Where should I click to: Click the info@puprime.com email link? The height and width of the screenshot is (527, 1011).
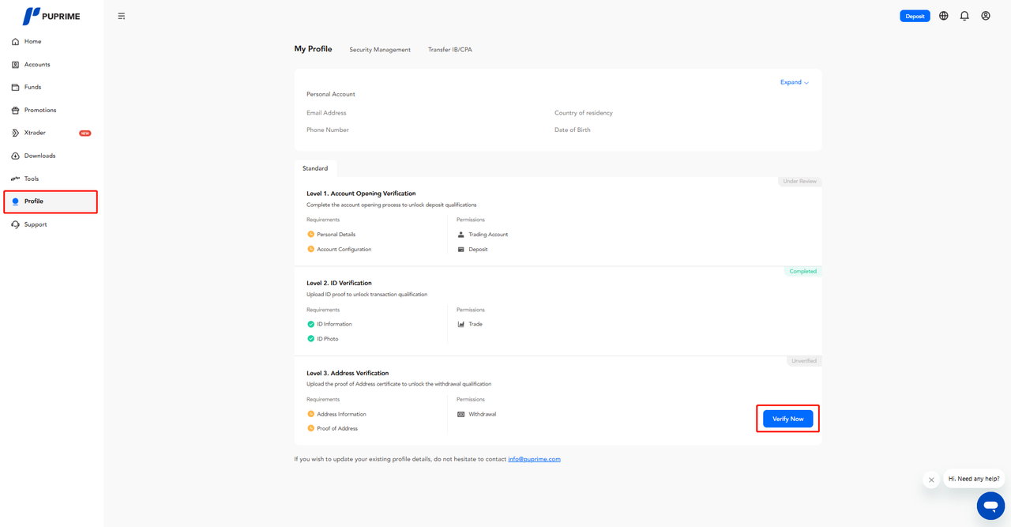tap(534, 459)
